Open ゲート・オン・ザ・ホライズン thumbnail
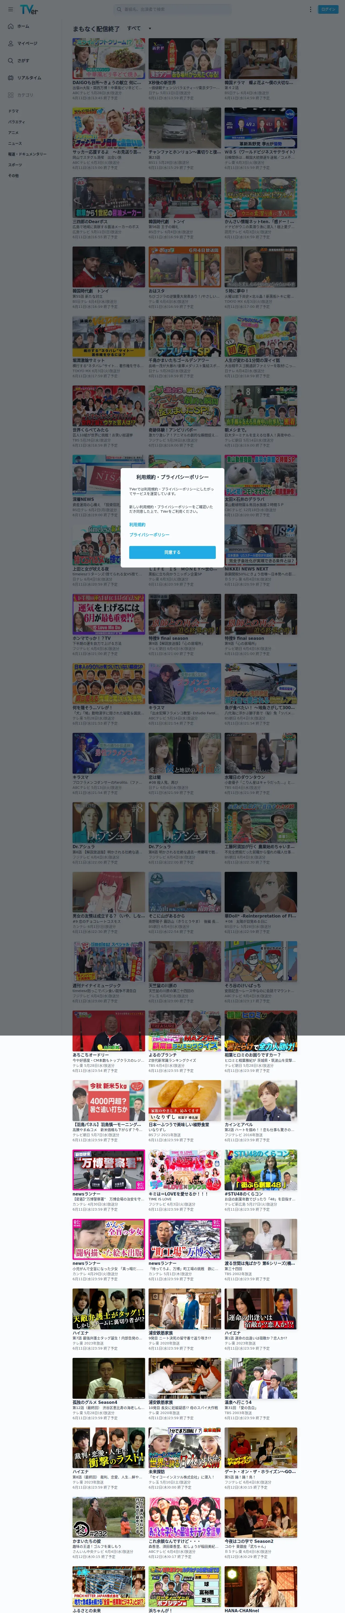 [261, 1448]
